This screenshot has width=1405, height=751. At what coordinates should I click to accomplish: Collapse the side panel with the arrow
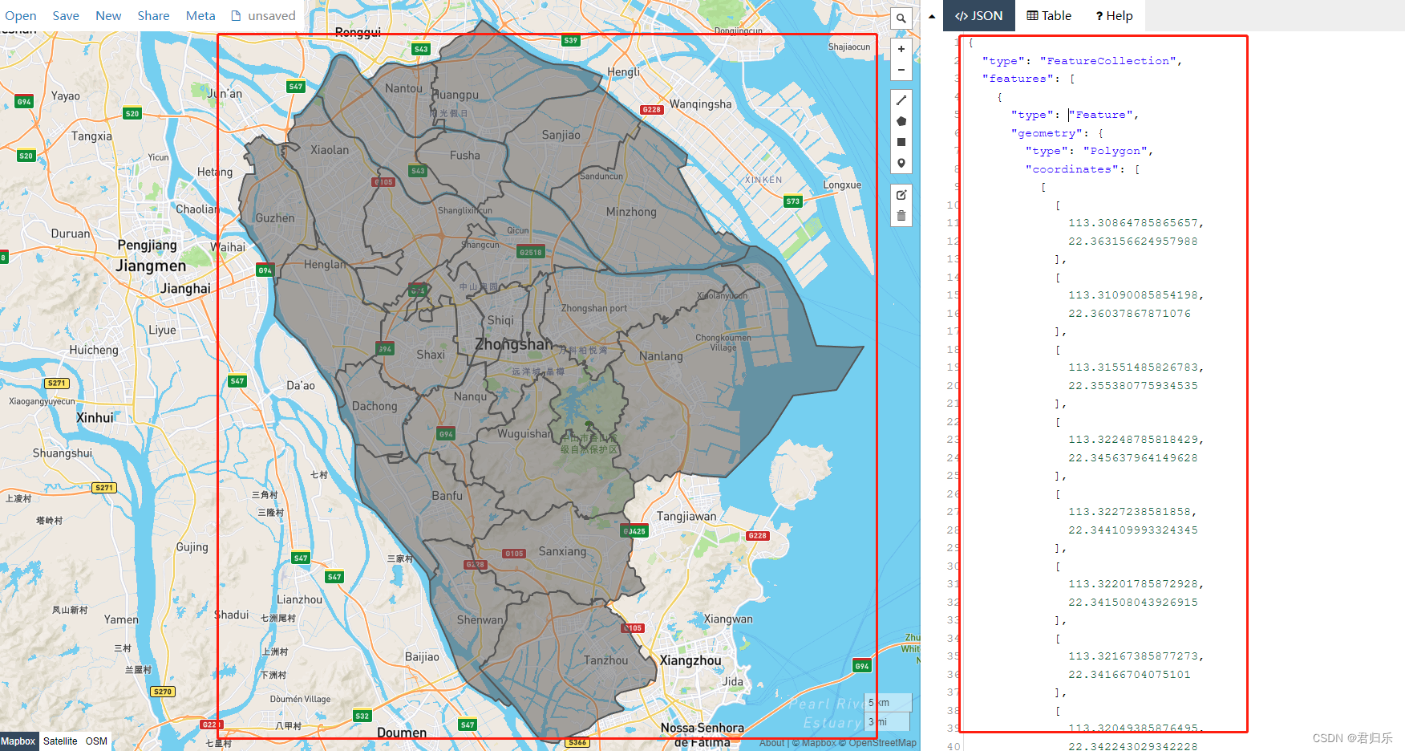(x=932, y=16)
